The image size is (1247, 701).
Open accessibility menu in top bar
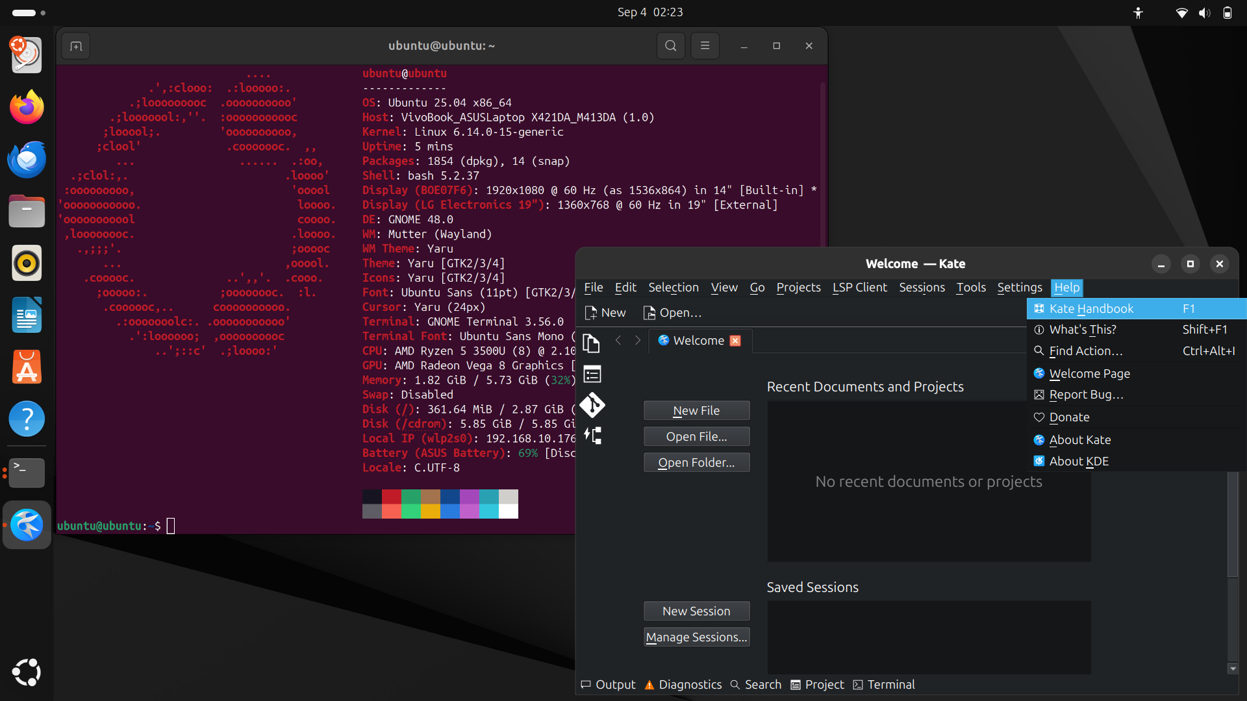coord(1138,12)
